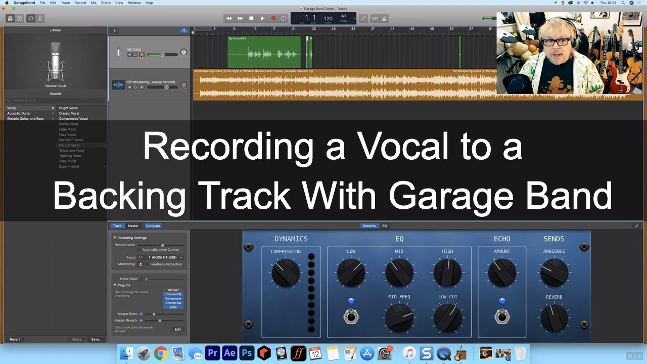Flip the Echo section toggle switch

[x=501, y=316]
